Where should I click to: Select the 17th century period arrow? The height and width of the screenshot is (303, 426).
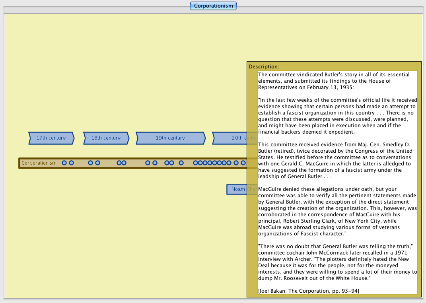click(x=51, y=138)
